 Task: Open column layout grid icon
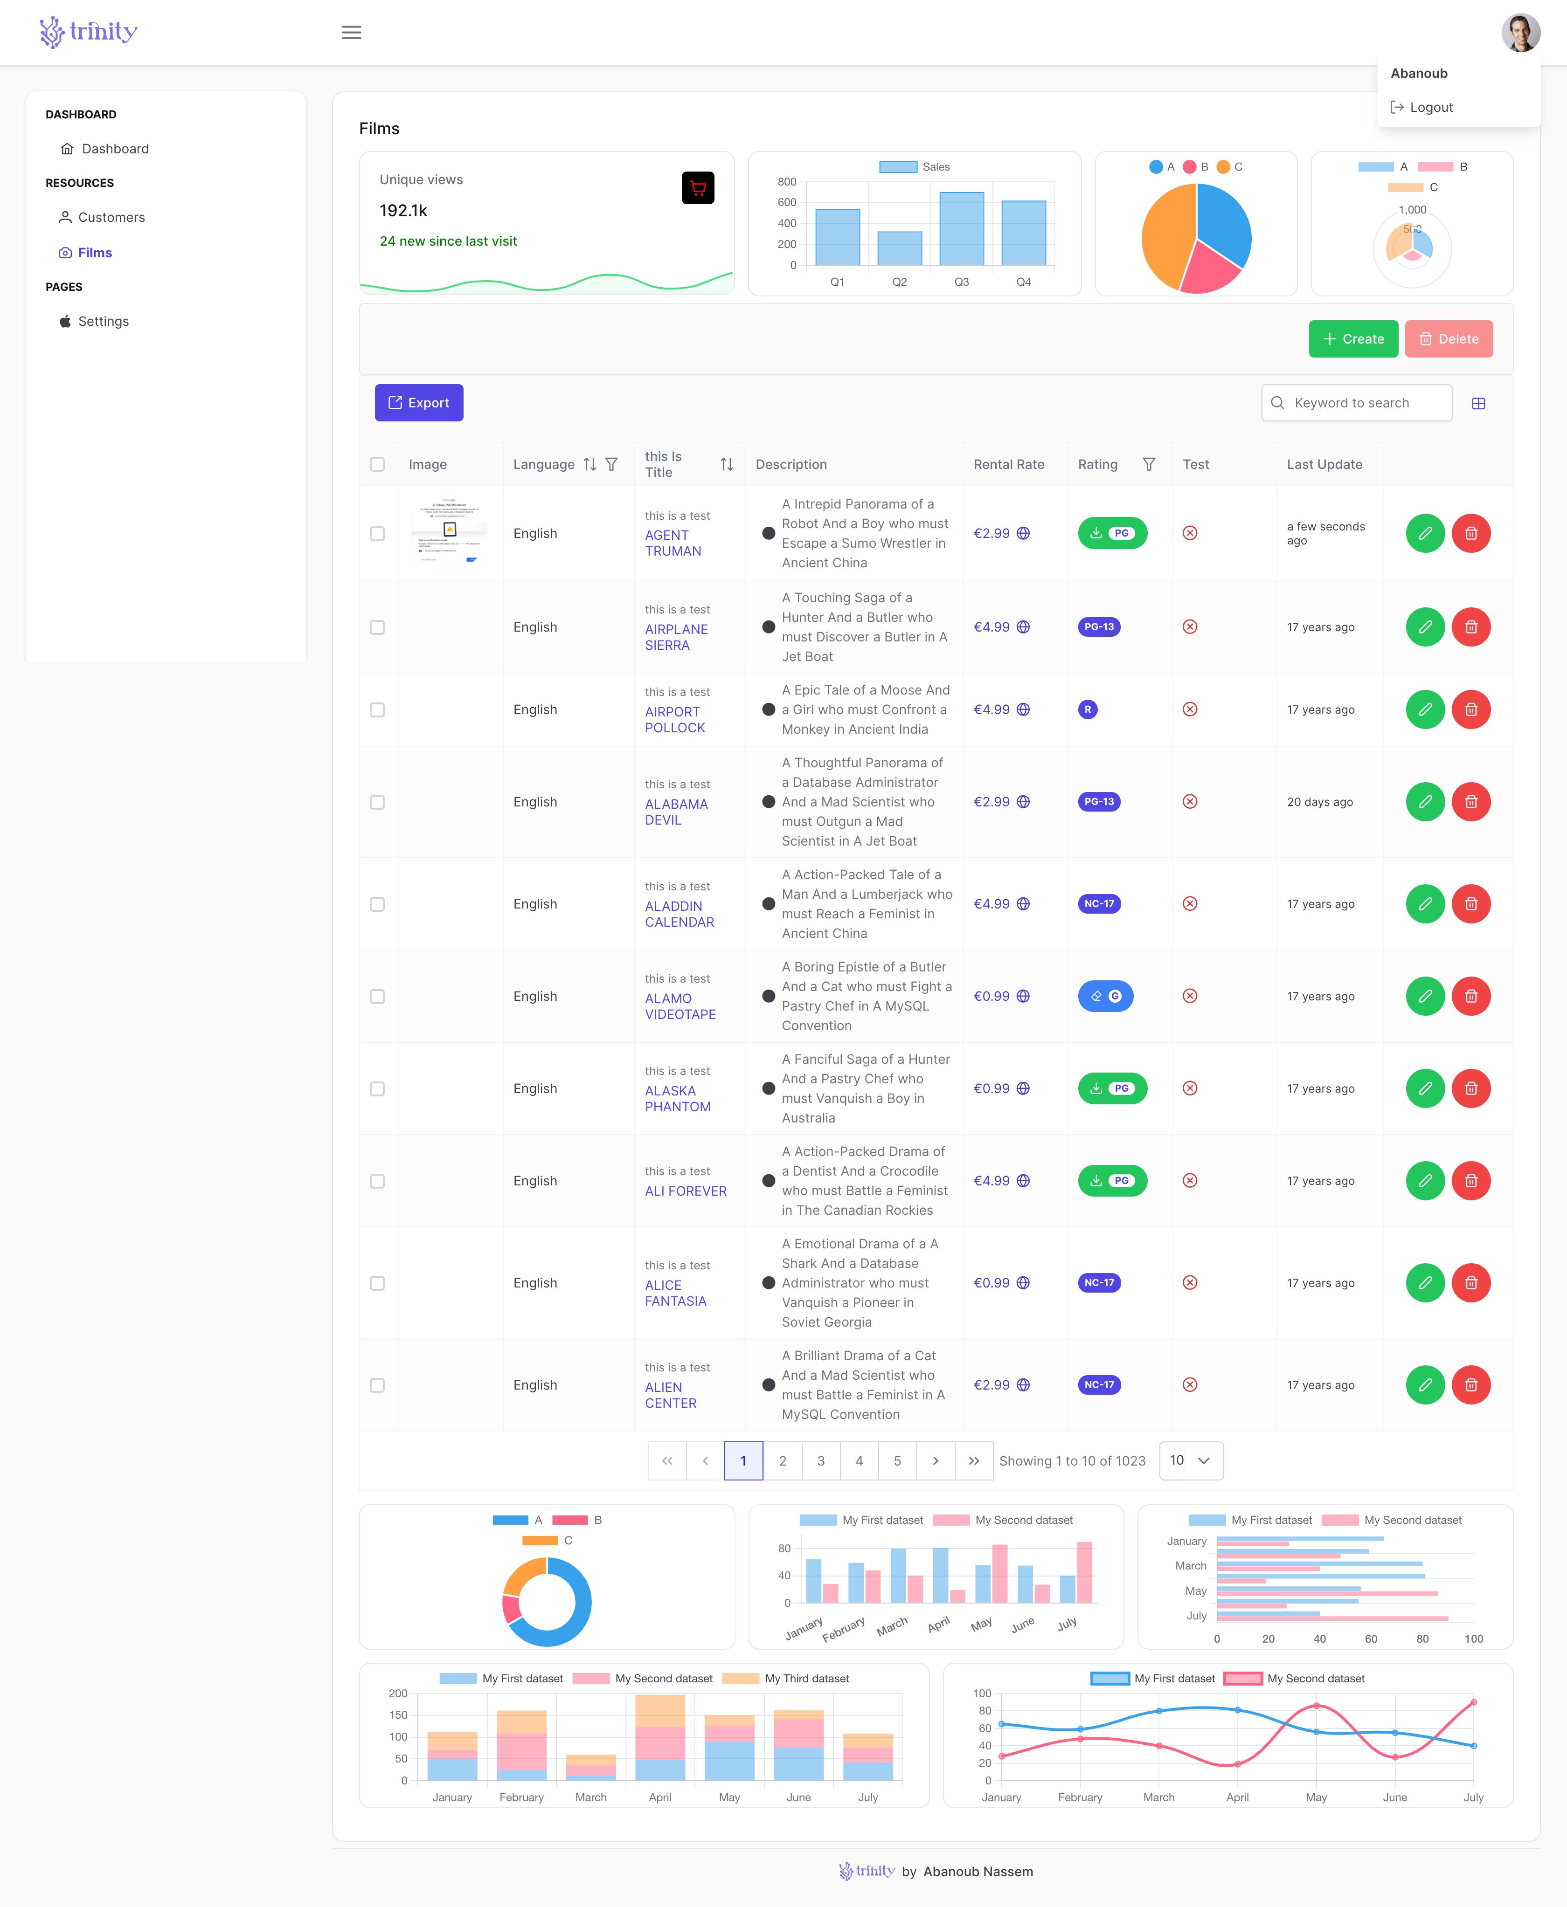(x=1478, y=403)
